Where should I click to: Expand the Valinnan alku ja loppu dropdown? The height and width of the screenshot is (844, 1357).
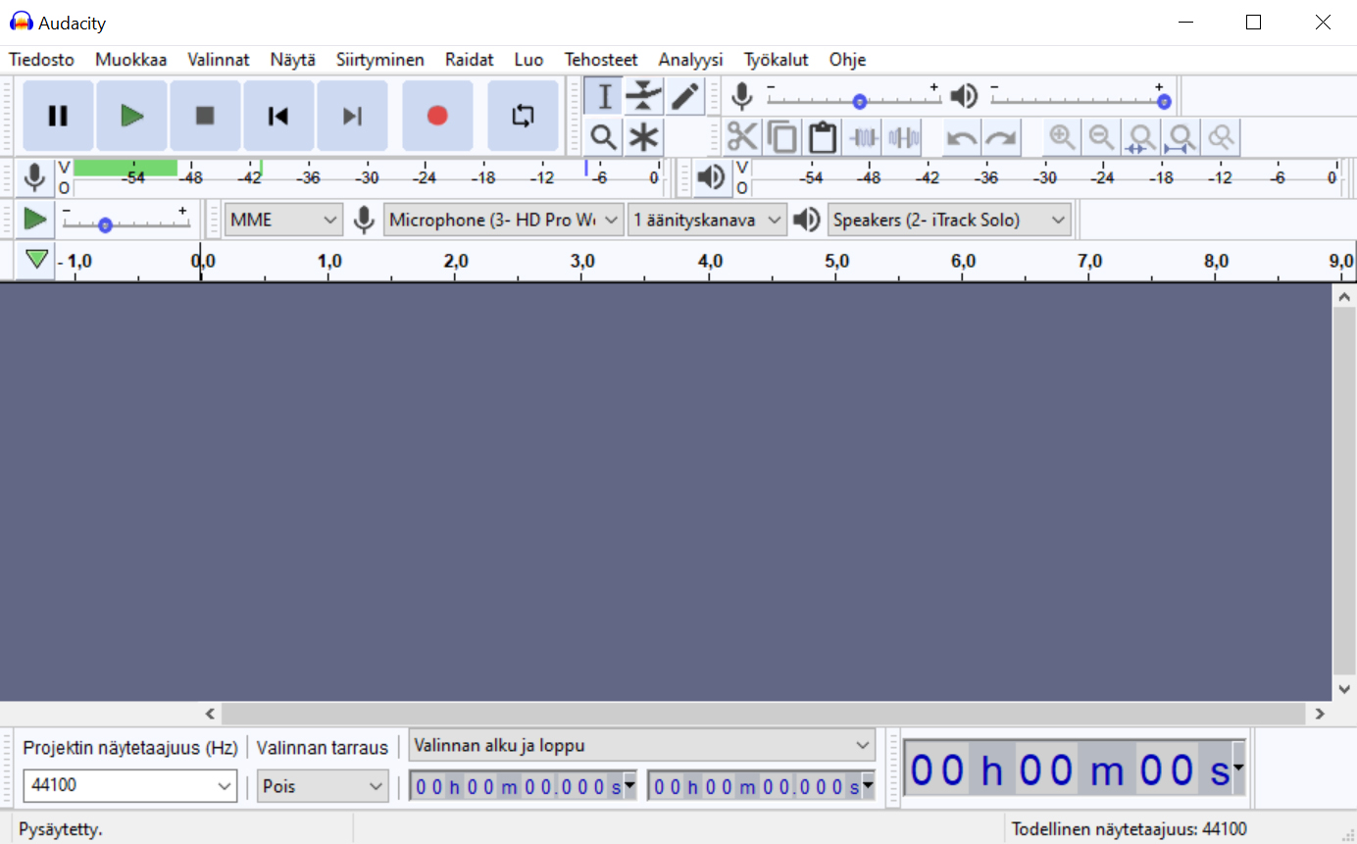(x=642, y=746)
